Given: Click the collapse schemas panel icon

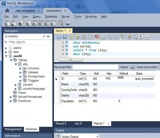Looking at the screenshot, I should (x=44, y=36).
